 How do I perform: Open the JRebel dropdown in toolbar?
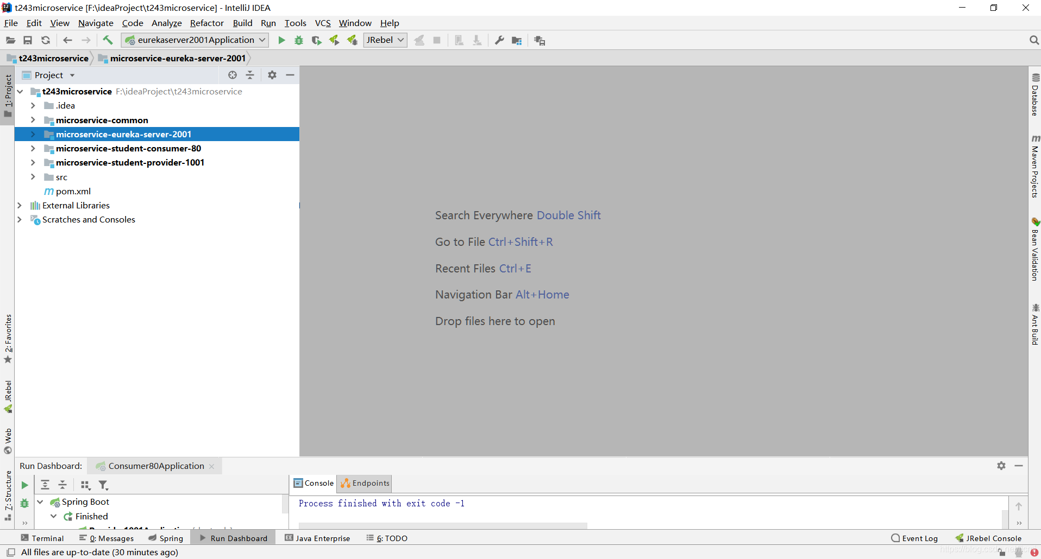click(385, 40)
